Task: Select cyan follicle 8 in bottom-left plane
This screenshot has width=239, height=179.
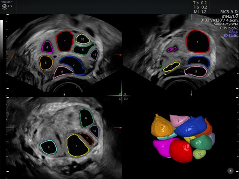Action: (x=49, y=147)
